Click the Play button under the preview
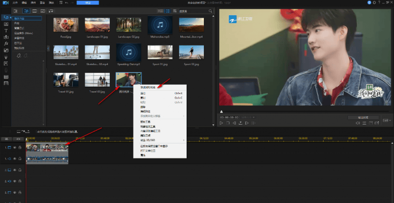Screen dimensions: 394x203 pos(222,123)
